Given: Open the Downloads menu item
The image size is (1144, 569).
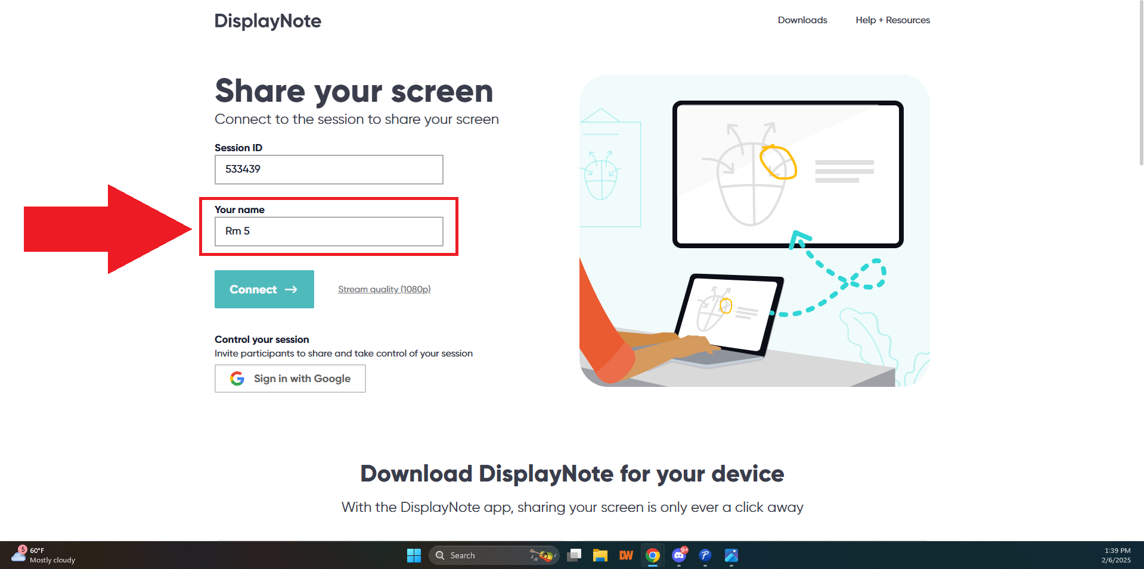Looking at the screenshot, I should pos(802,20).
